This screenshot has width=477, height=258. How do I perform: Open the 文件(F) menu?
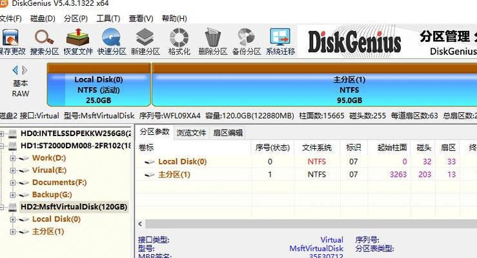[10, 19]
